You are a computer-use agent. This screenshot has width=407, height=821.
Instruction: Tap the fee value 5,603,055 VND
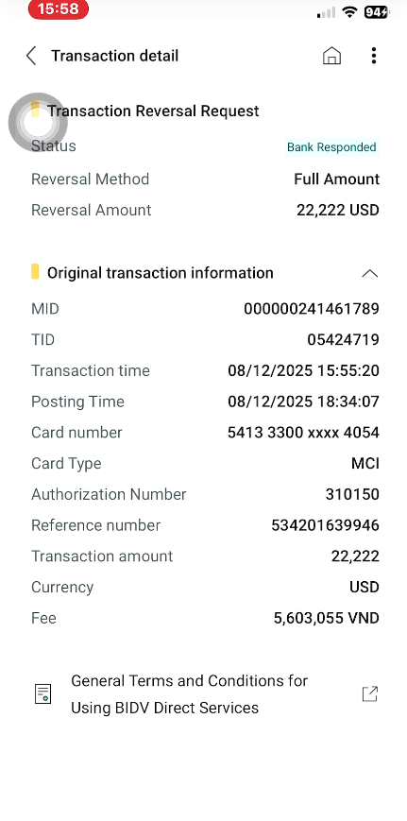coord(327,618)
